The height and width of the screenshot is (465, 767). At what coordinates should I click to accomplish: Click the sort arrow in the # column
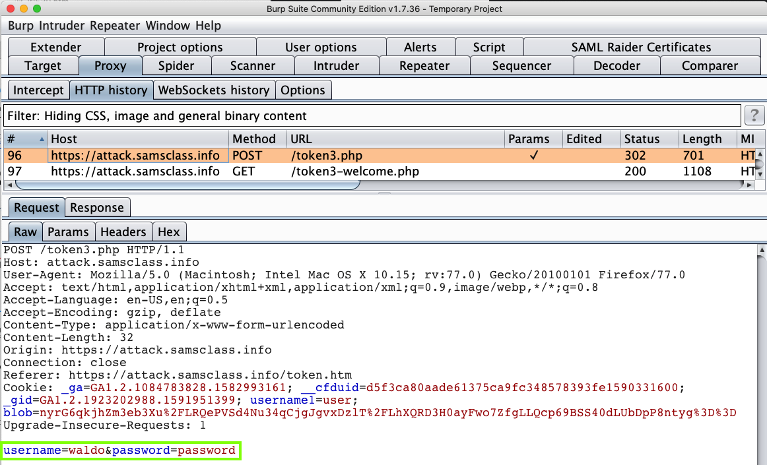tap(42, 139)
